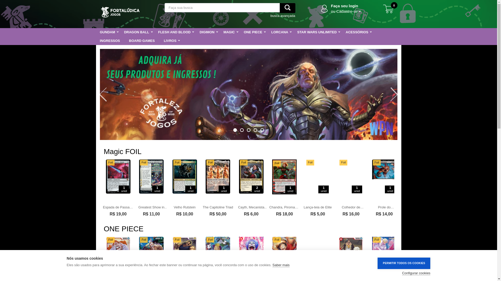Click Velho Rutstein product name
Viewport: 501px width, 281px height.
pyautogui.click(x=184, y=207)
